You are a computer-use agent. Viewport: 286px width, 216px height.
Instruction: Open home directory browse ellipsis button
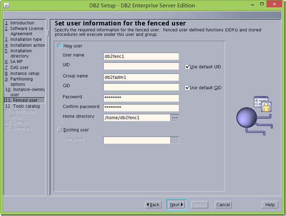click(x=174, y=118)
